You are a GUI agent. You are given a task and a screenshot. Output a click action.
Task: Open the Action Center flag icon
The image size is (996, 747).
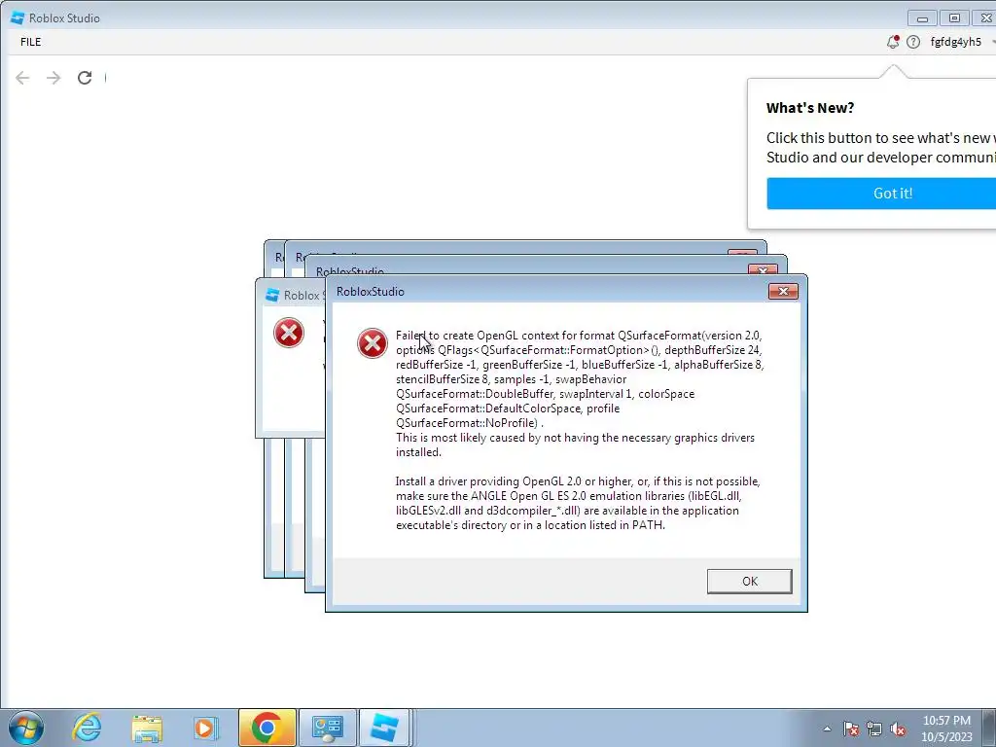pyautogui.click(x=851, y=729)
